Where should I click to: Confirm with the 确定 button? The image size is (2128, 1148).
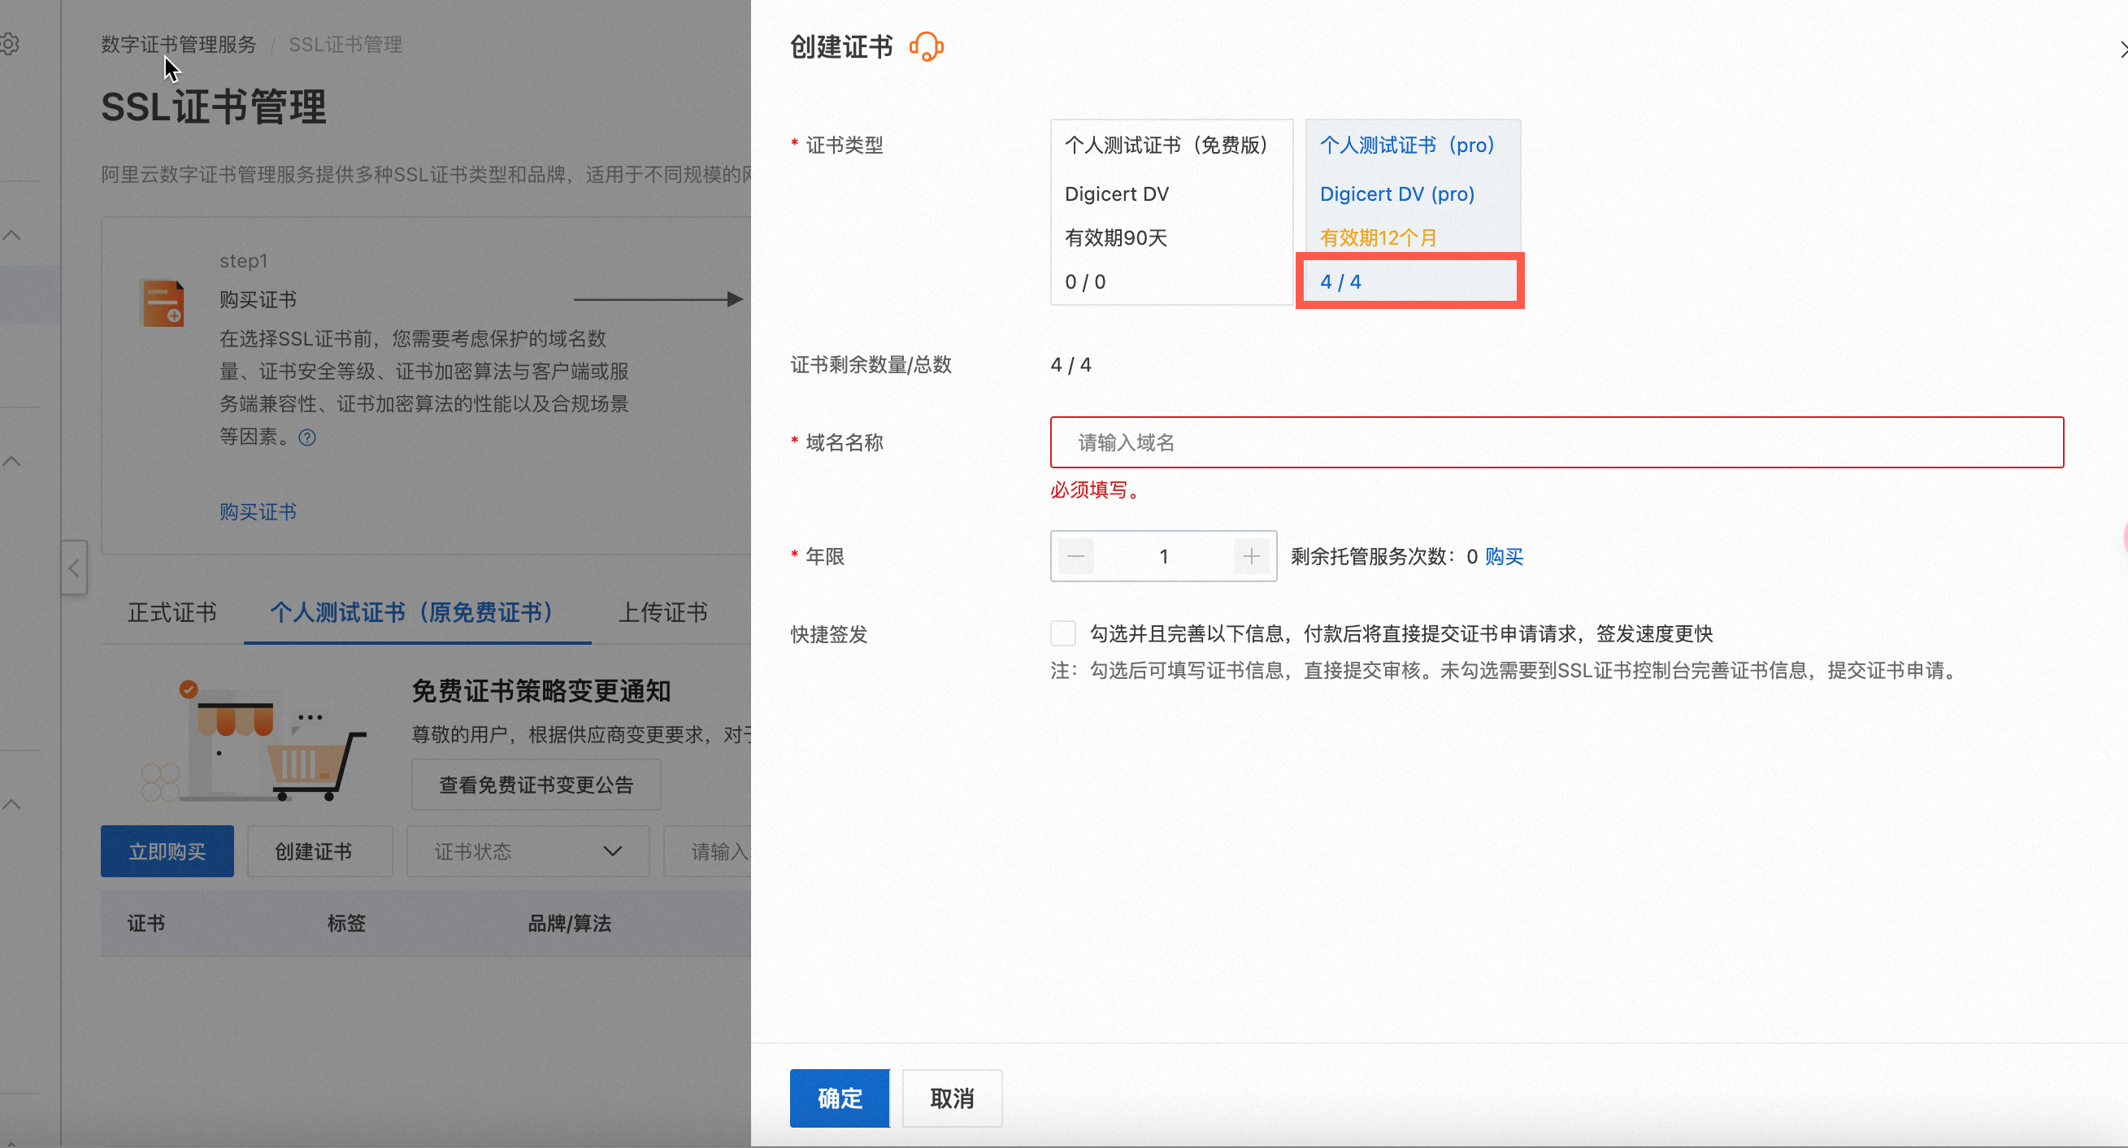[840, 1098]
